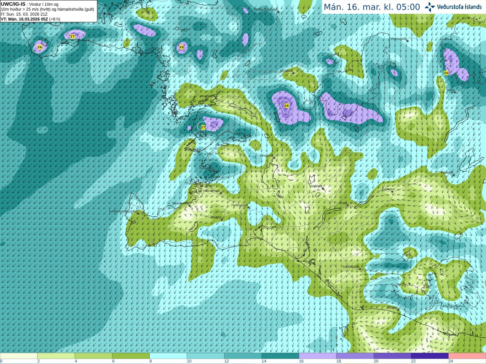
Task: Select the IT: Sun. 15. 03. 2026 21Z line
Action: pos(24,14)
